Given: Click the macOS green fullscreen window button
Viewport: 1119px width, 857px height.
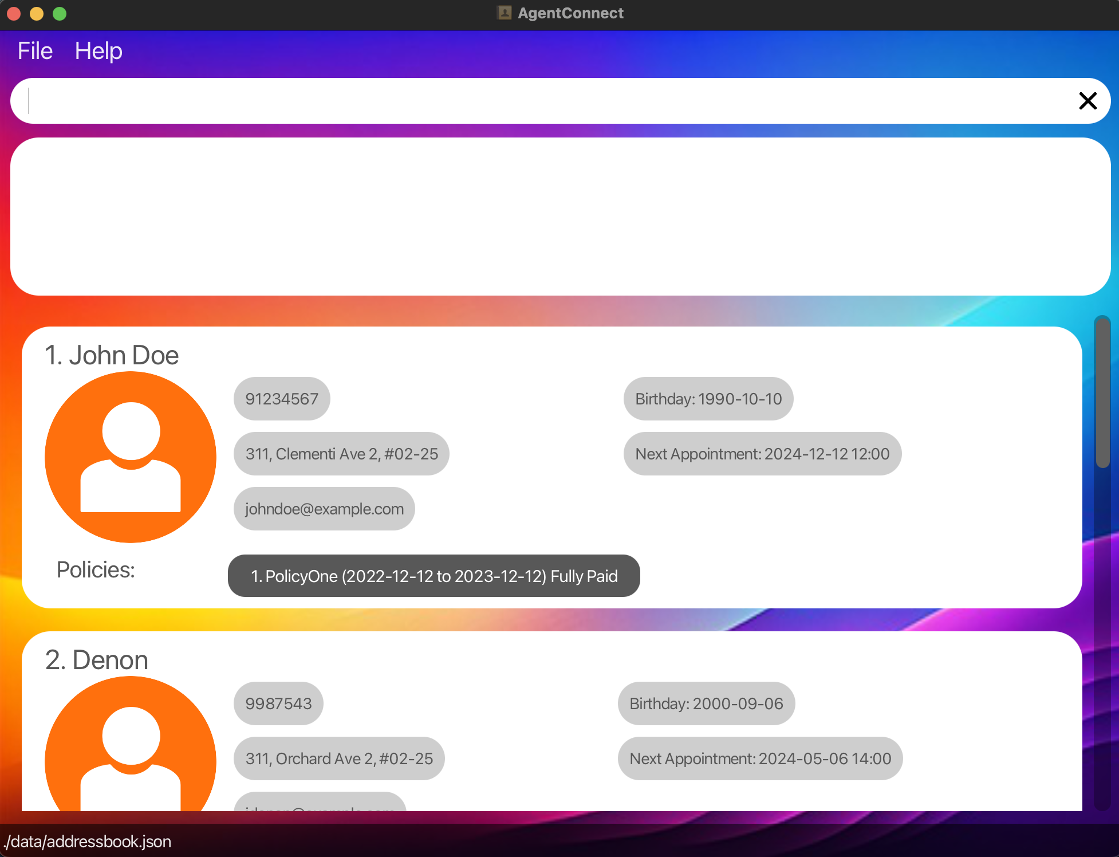Looking at the screenshot, I should 60,13.
